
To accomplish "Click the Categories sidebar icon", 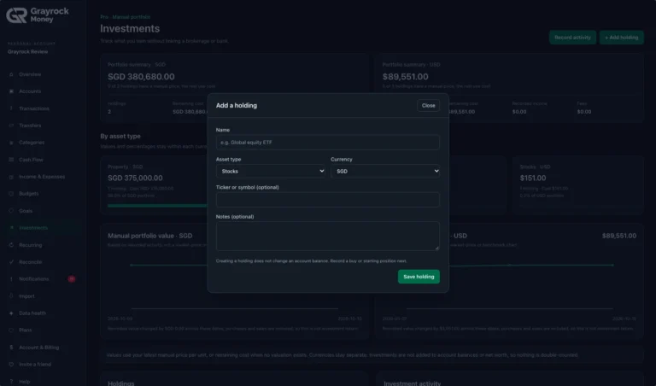I will coord(11,143).
